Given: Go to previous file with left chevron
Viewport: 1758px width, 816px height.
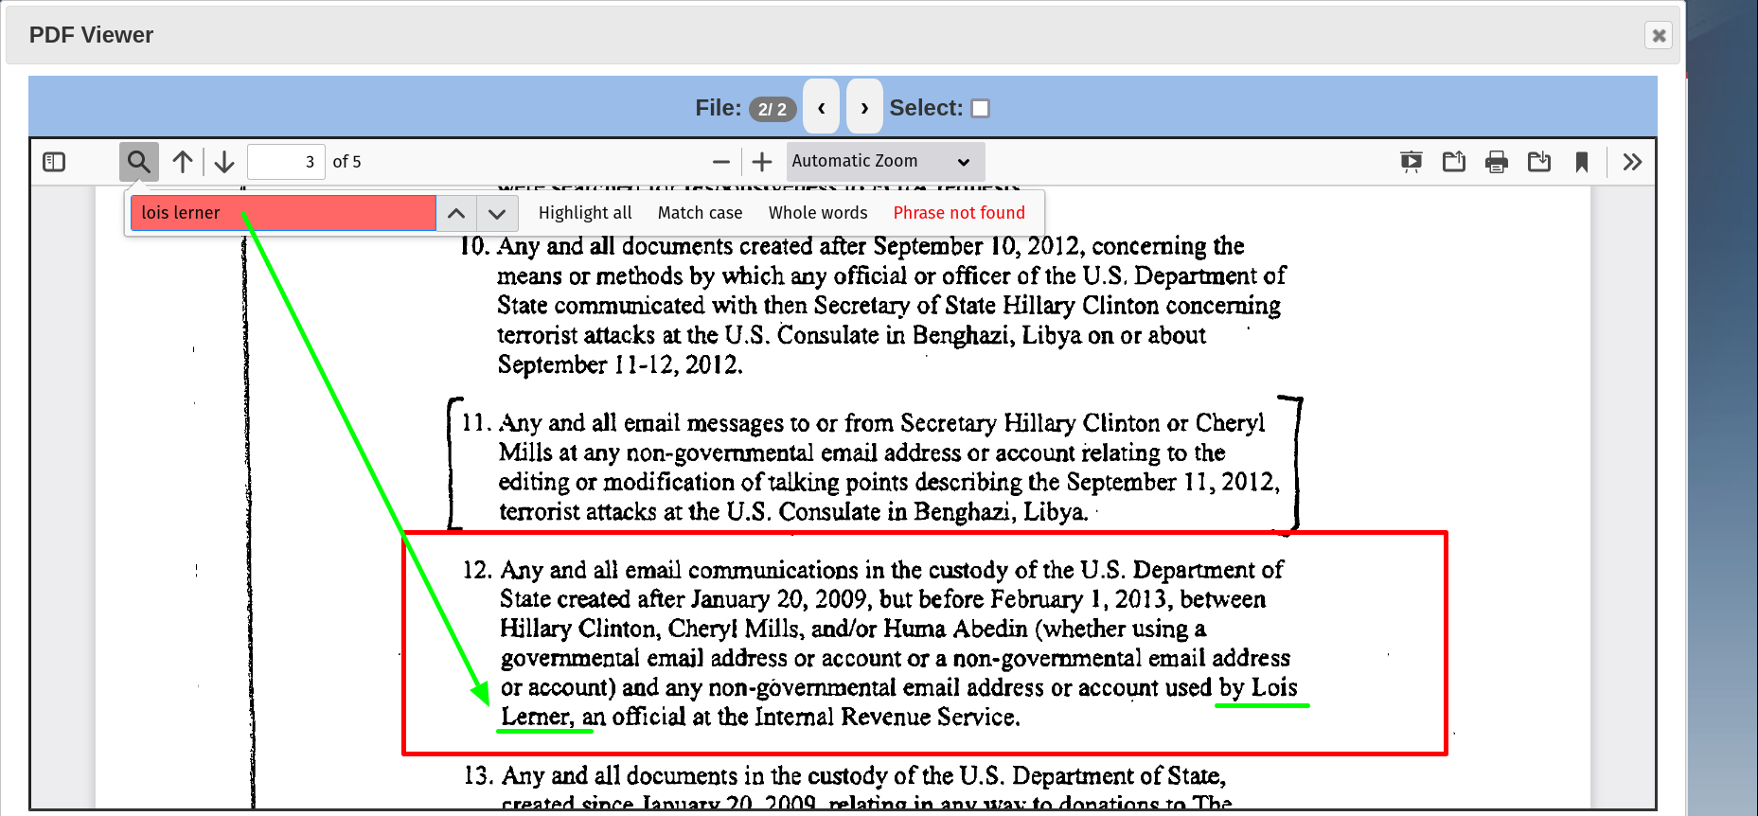Looking at the screenshot, I should tap(821, 107).
